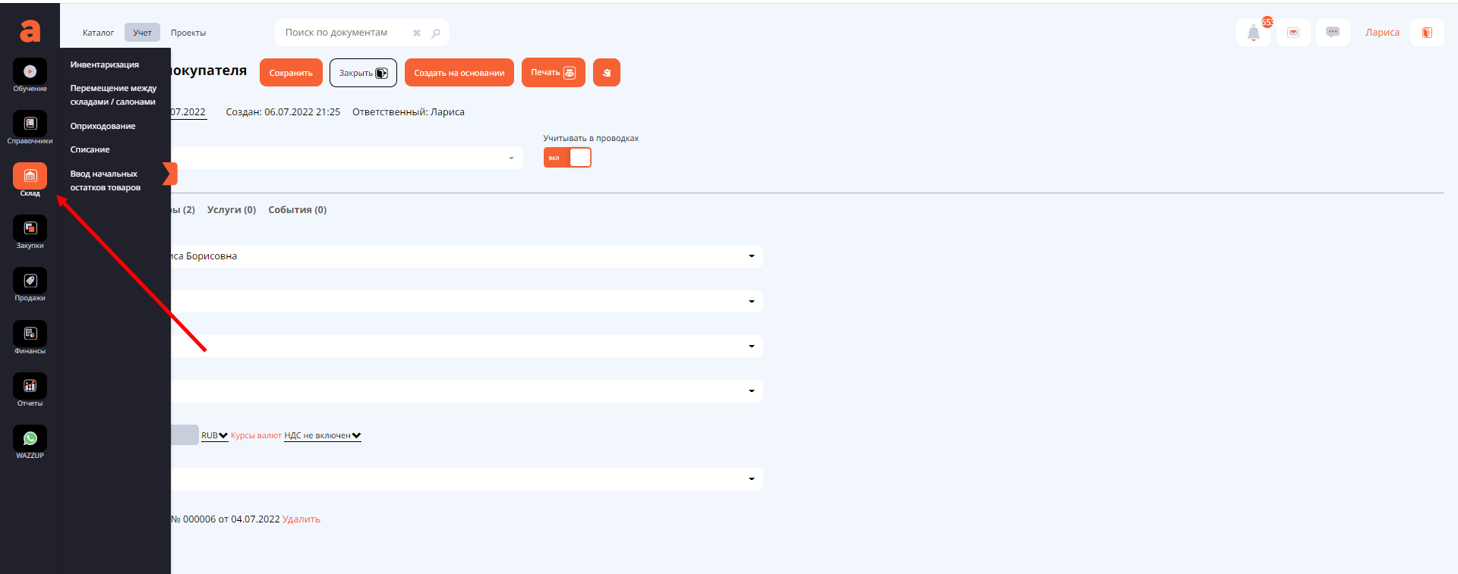Open the НДС не включен dropdown
Screen dimensions: 1458x574
322,436
